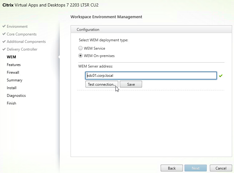
Task: Select the Summary step in sidebar
Action: 15,80
